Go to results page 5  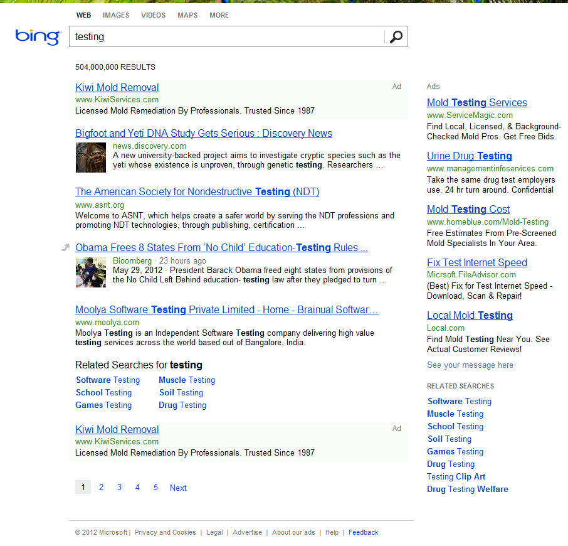pyautogui.click(x=155, y=487)
